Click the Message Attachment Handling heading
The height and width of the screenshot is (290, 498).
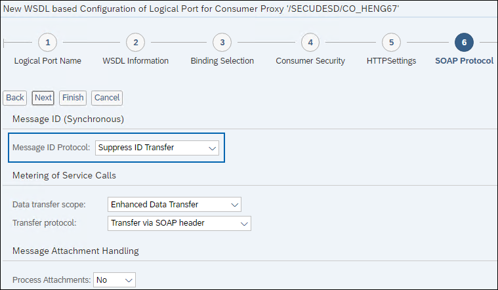[75, 251]
